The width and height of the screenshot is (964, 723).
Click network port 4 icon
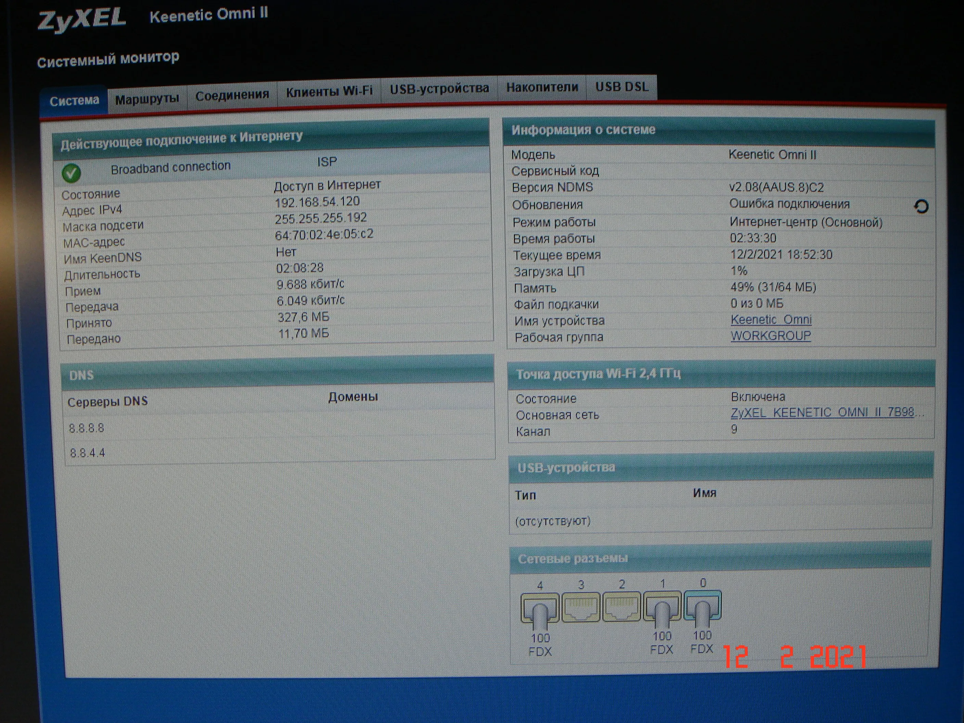540,608
